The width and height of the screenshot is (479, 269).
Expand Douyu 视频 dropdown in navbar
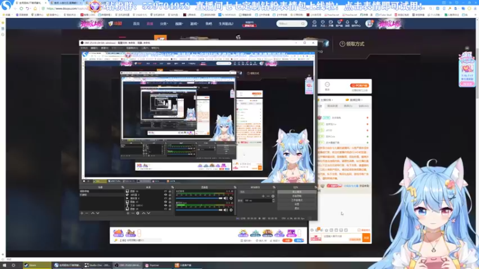click(179, 23)
